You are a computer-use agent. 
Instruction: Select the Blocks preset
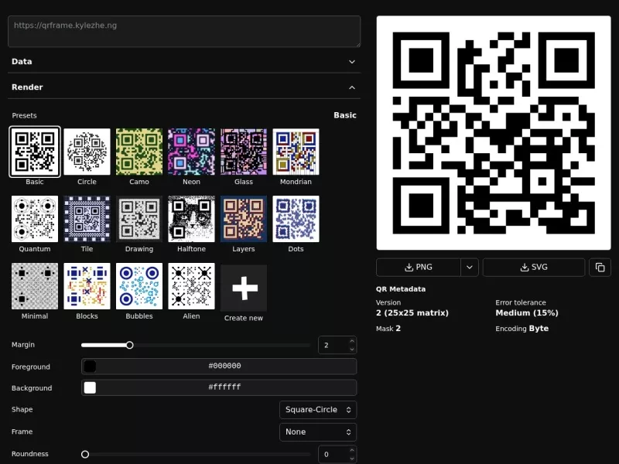(x=87, y=286)
